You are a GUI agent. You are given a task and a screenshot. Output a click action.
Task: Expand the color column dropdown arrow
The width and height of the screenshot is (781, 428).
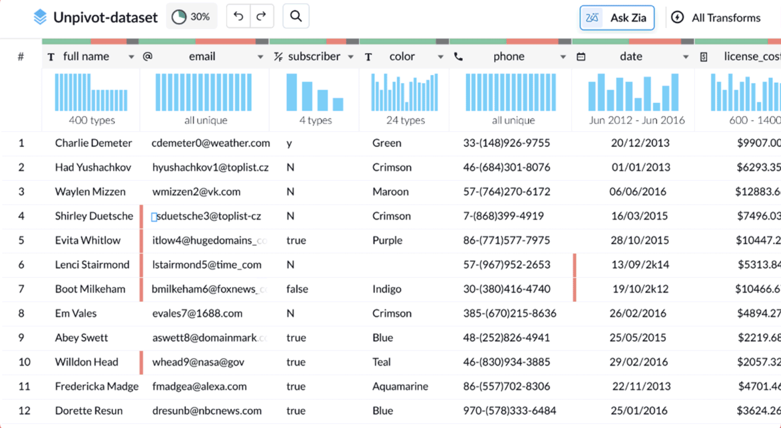coord(441,57)
